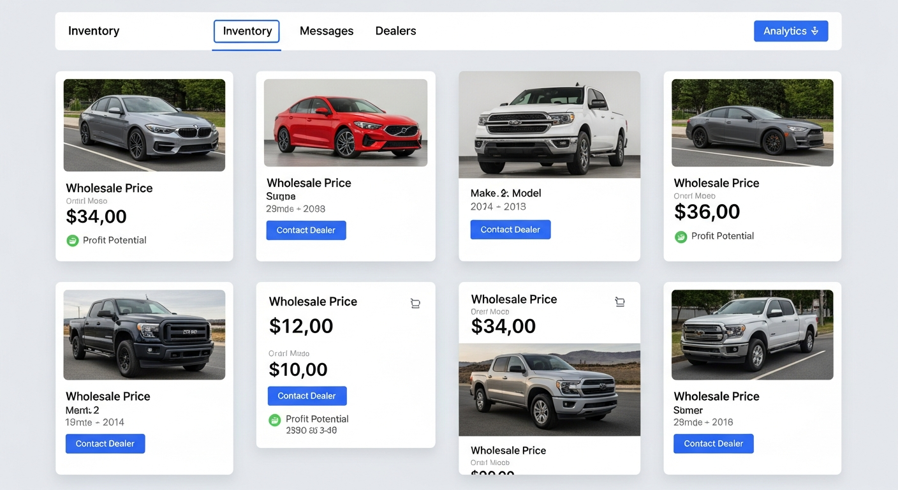Open the Analytics dropdown button
Screen dimensions: 898x490
point(790,31)
